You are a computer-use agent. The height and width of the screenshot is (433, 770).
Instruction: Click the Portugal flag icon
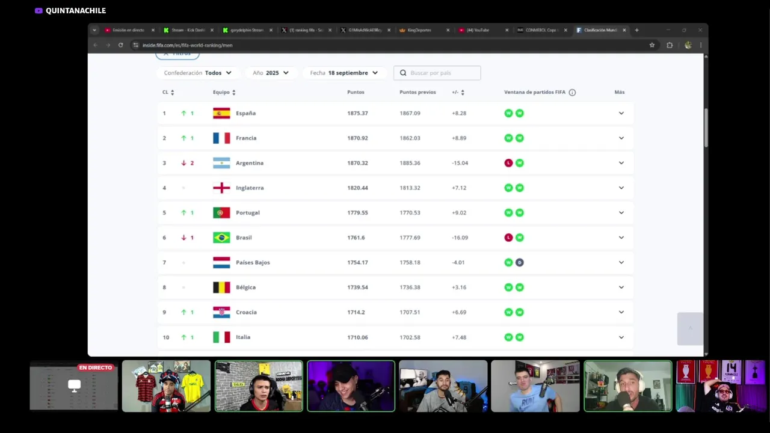[x=221, y=212]
